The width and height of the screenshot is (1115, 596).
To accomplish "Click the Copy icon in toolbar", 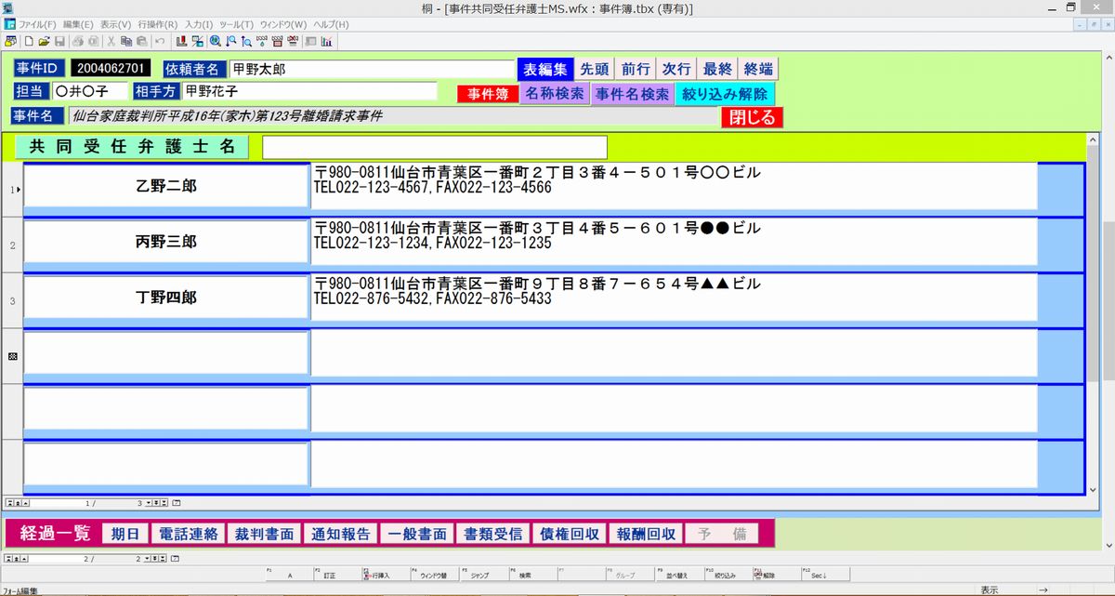I will click(x=126, y=41).
